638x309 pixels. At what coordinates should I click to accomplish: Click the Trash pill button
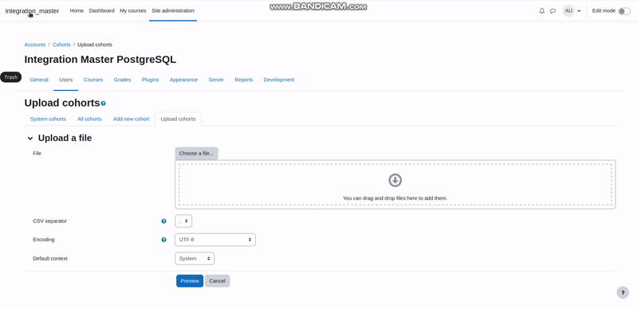(x=11, y=77)
